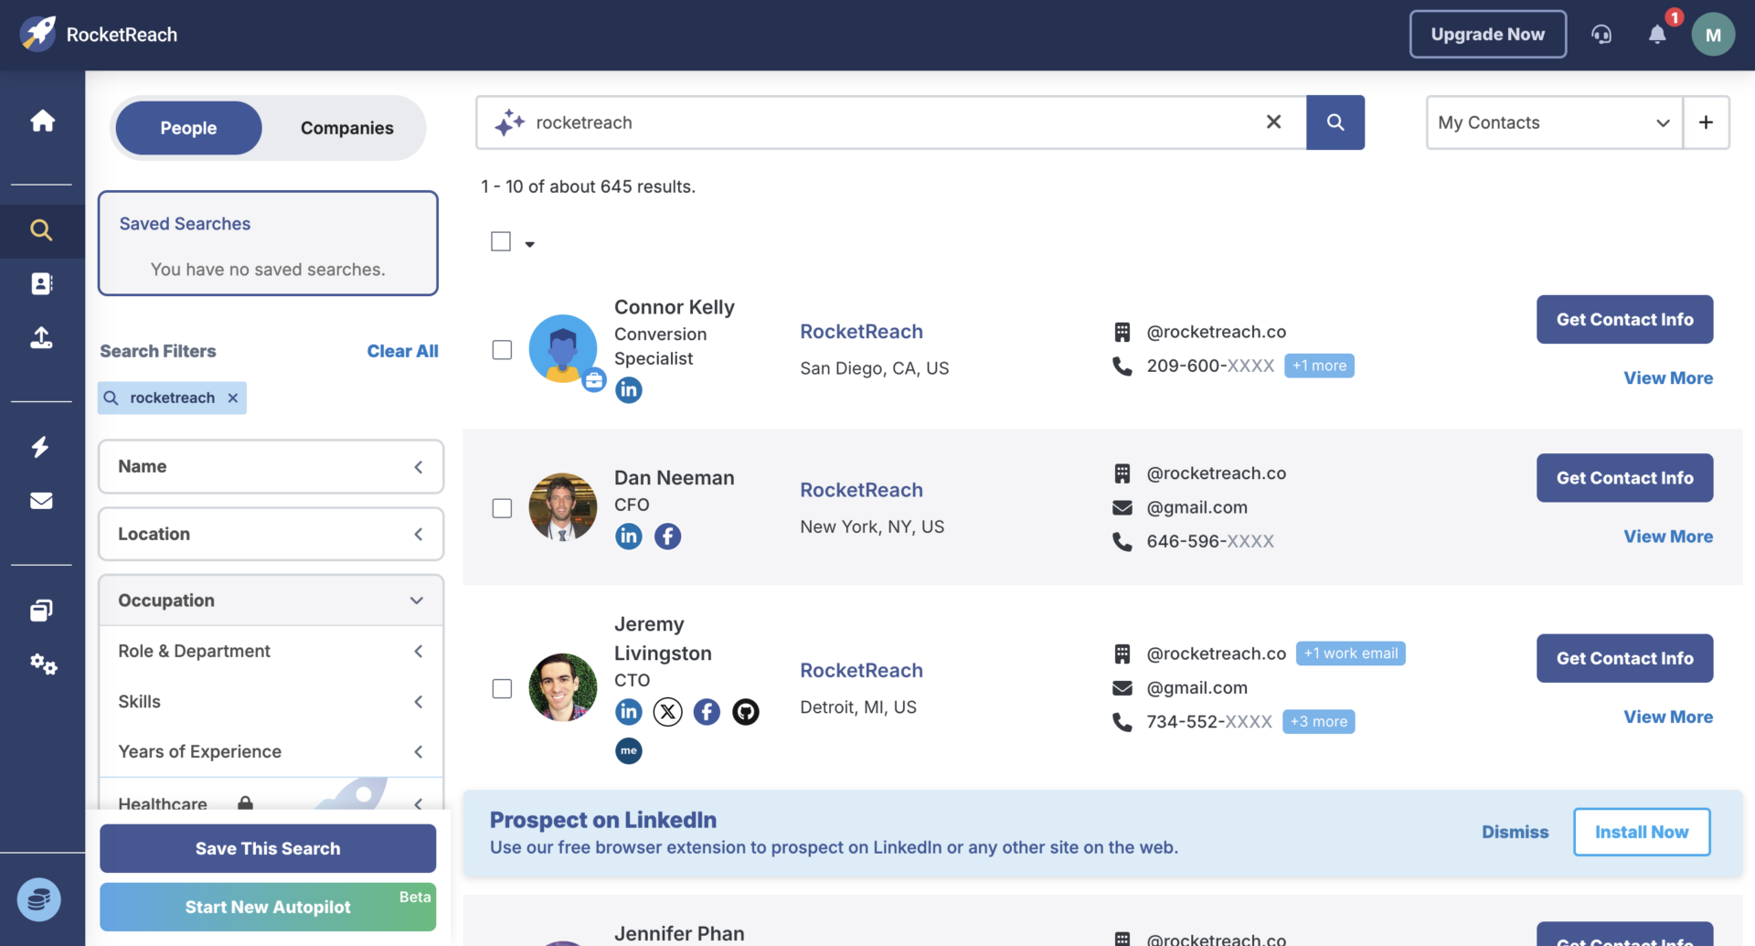Switch to the Companies tab
Screen dimensions: 1755x946
346,128
